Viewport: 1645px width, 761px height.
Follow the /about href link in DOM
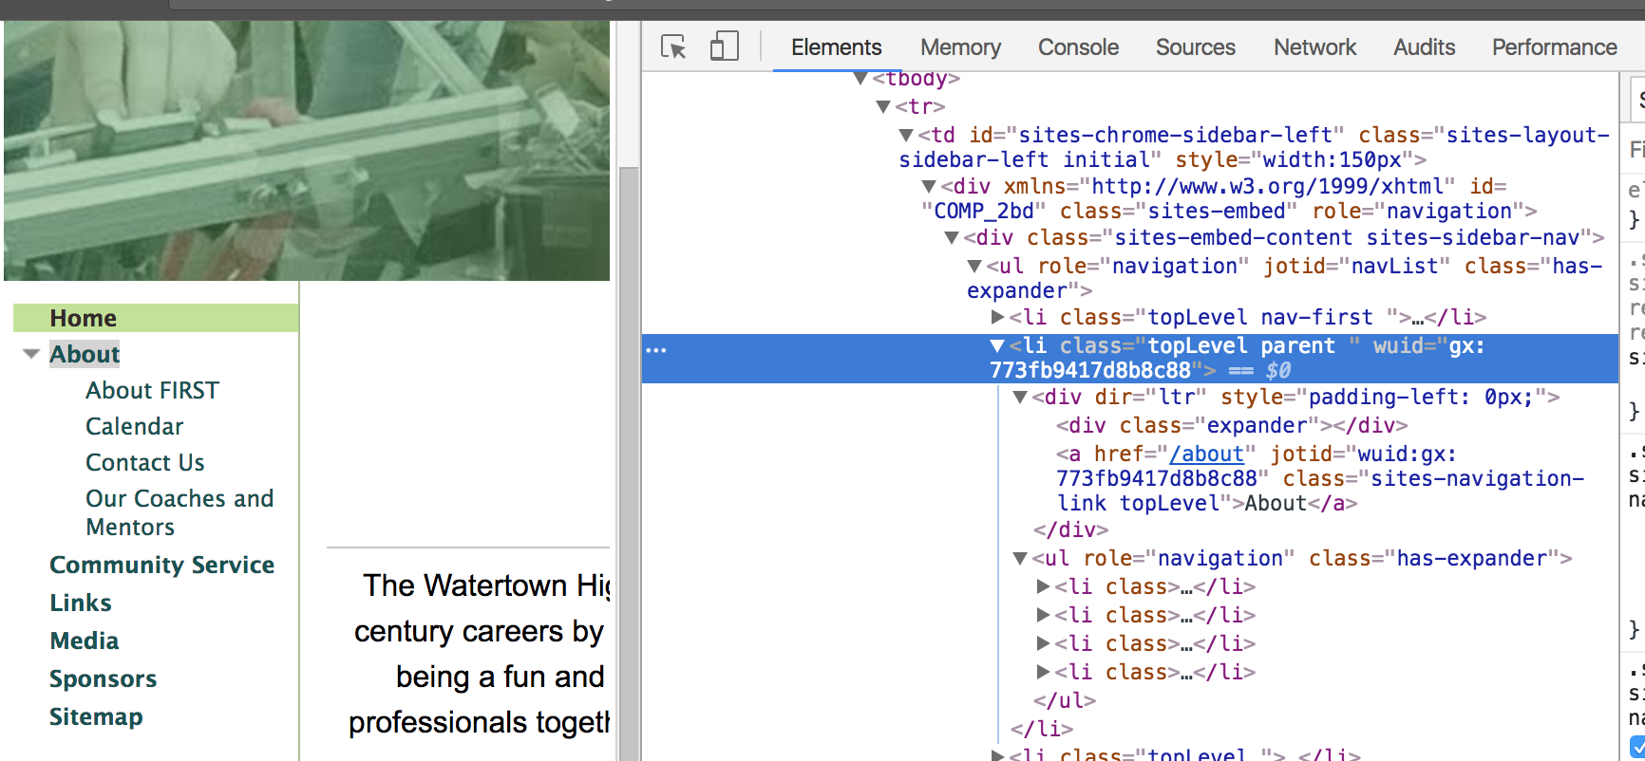pyautogui.click(x=1206, y=455)
